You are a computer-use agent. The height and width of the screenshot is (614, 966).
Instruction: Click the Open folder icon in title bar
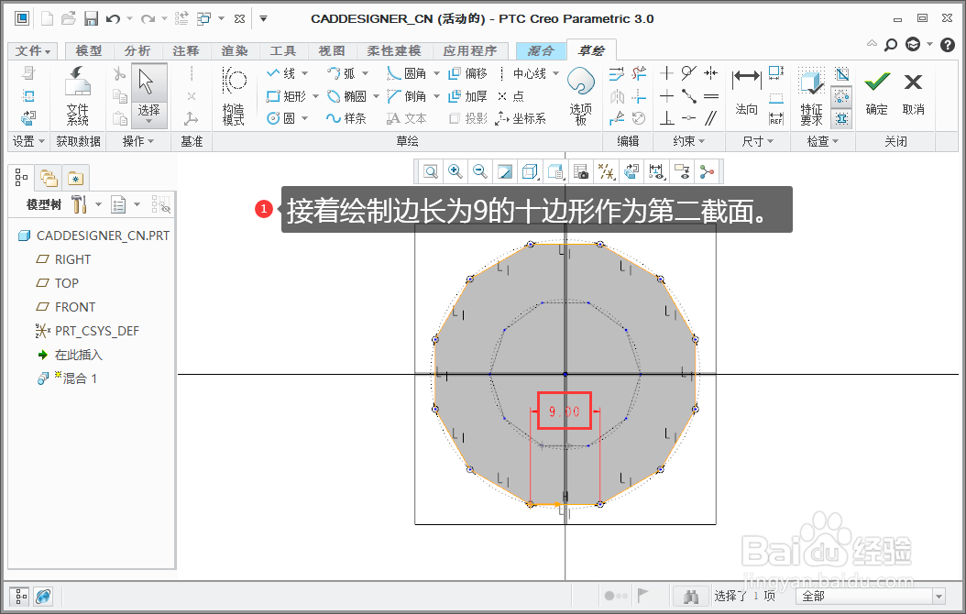[69, 18]
